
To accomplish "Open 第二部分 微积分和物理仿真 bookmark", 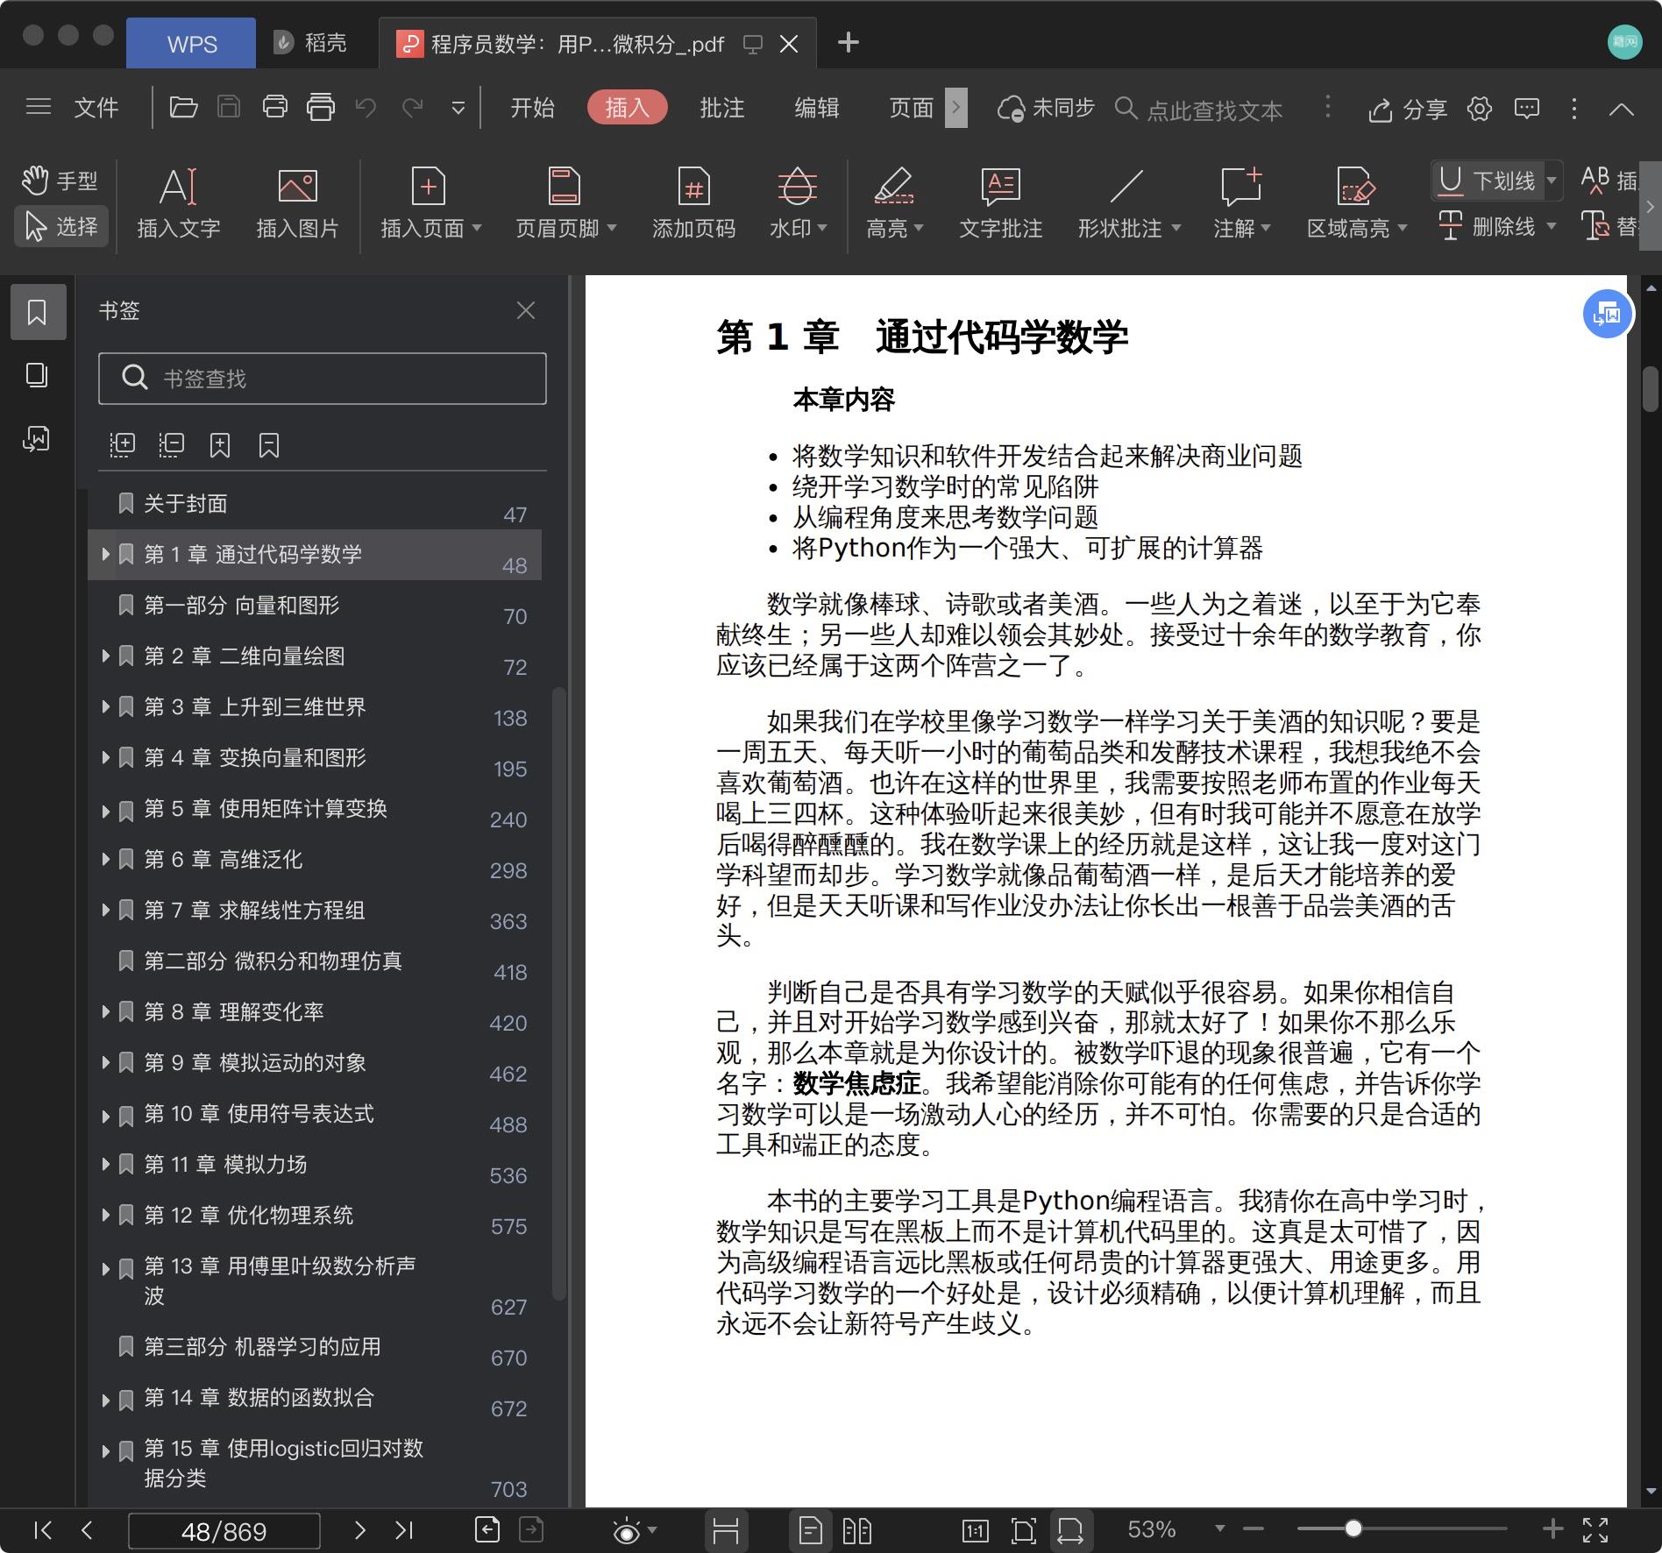I will [272, 961].
